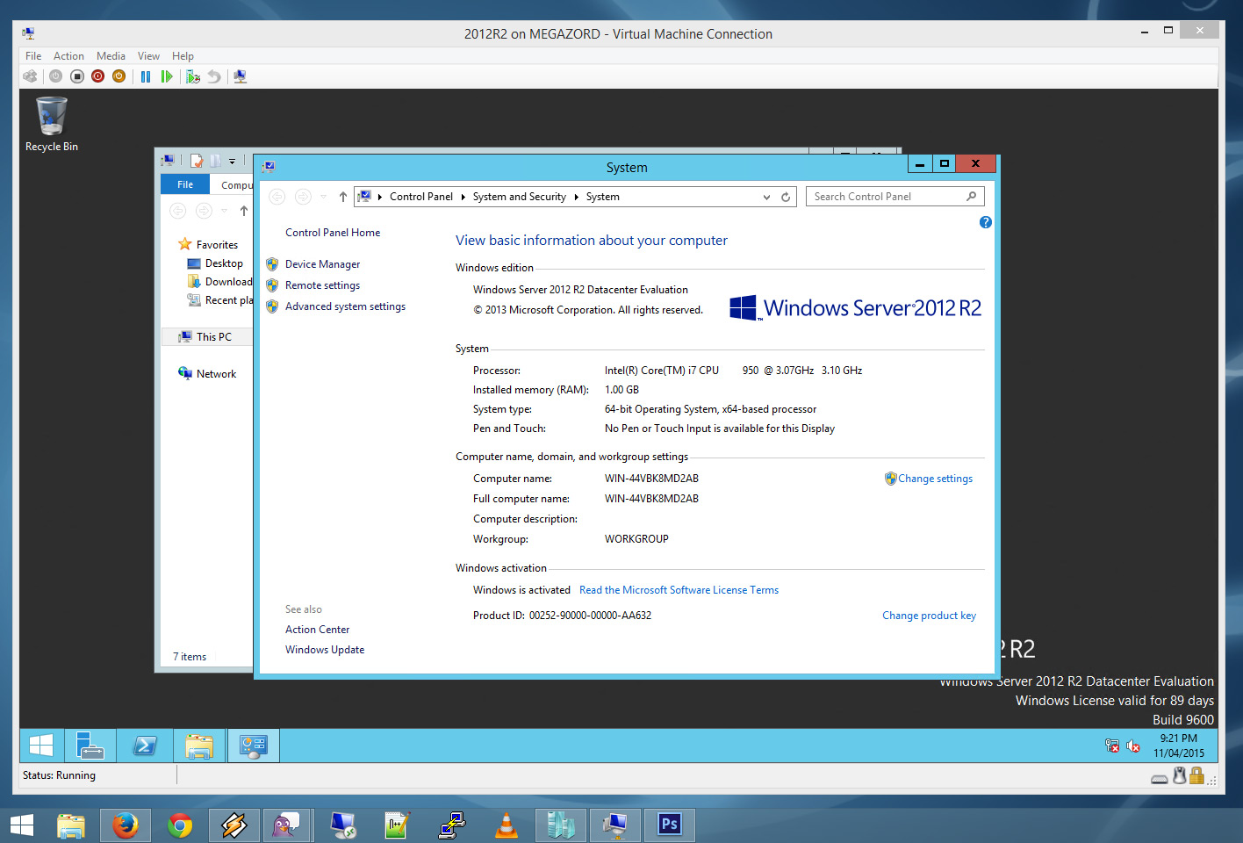Select the Recycle Bin desktop icon
The width and height of the screenshot is (1243, 843).
[51, 125]
